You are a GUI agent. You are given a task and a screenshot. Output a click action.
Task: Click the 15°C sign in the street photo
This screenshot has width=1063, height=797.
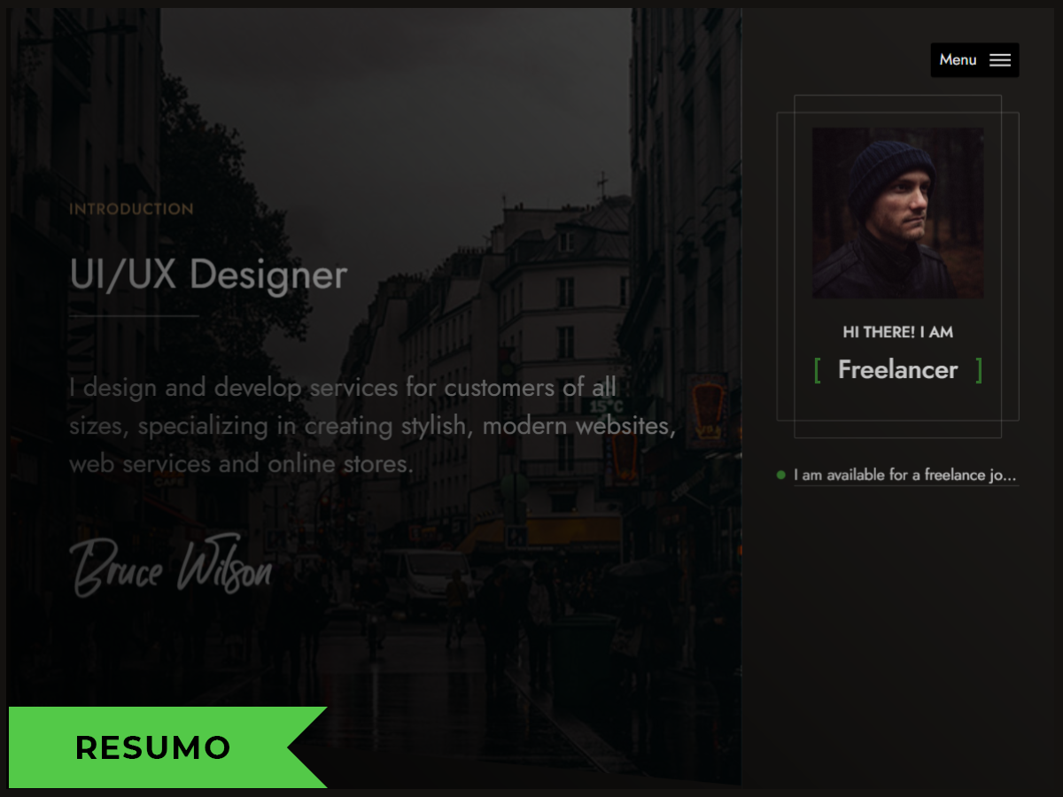point(606,406)
